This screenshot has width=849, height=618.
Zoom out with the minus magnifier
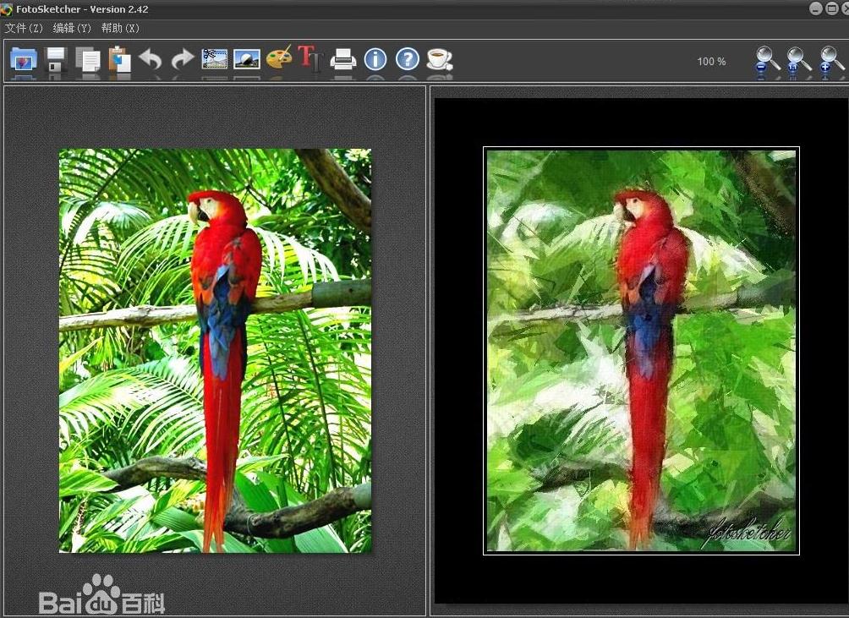pyautogui.click(x=767, y=59)
